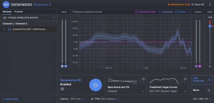Viewport: 214px width, 103px height.
Task: Click the 21 Days left text
Action: tap(198, 5)
